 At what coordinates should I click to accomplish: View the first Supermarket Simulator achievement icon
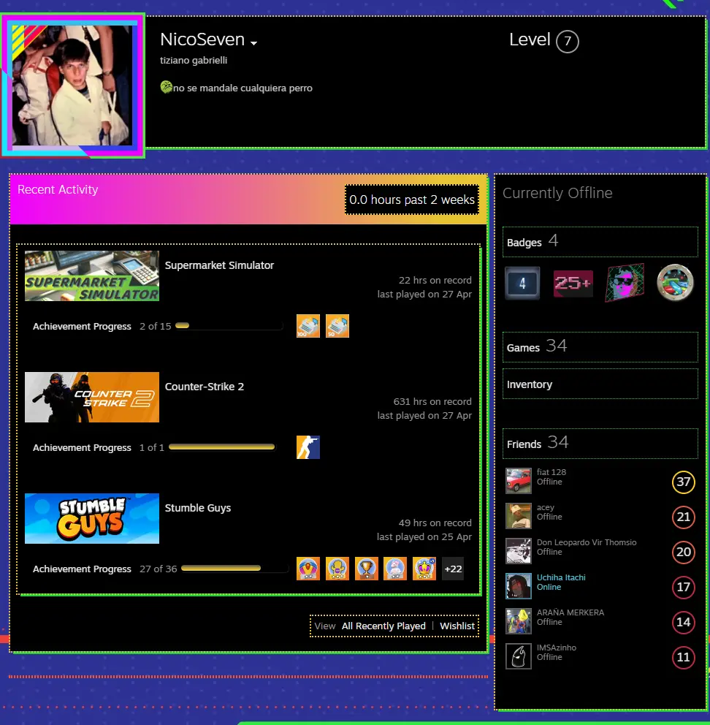click(x=308, y=326)
